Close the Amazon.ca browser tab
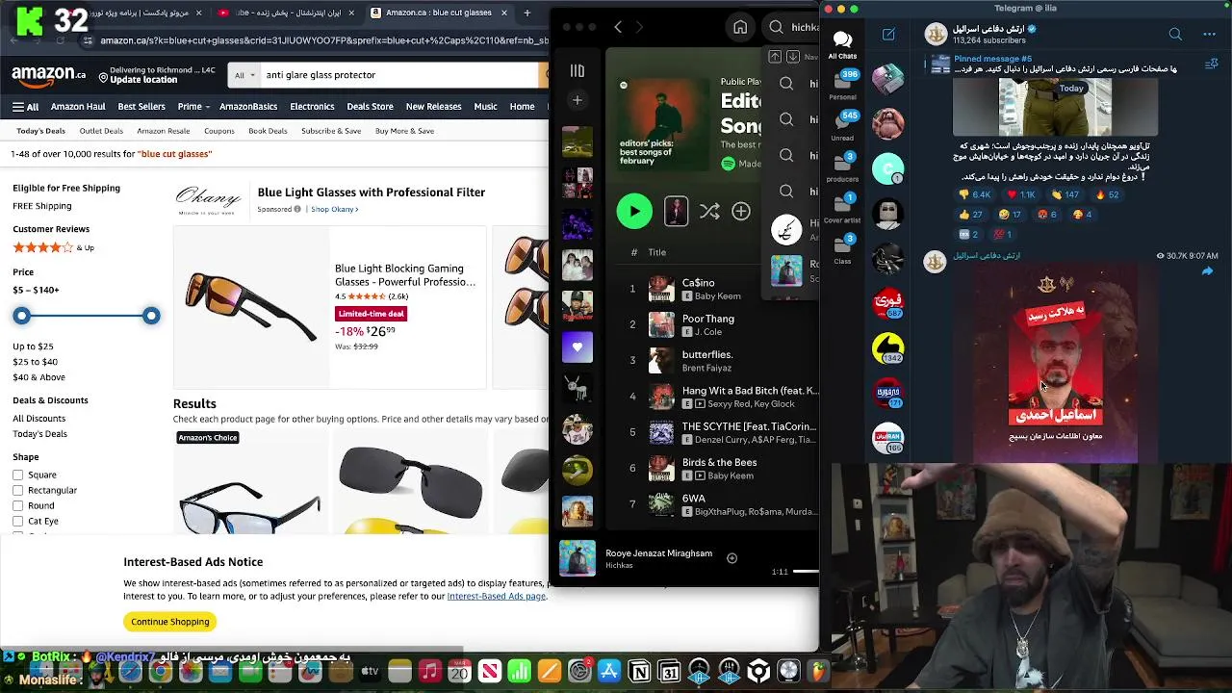Screen dimensions: 1232x693 tap(505, 13)
